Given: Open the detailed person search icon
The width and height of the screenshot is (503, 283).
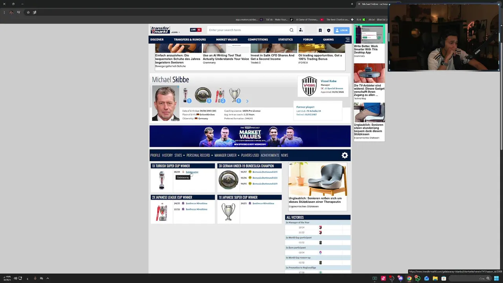Looking at the screenshot, I should (301, 30).
